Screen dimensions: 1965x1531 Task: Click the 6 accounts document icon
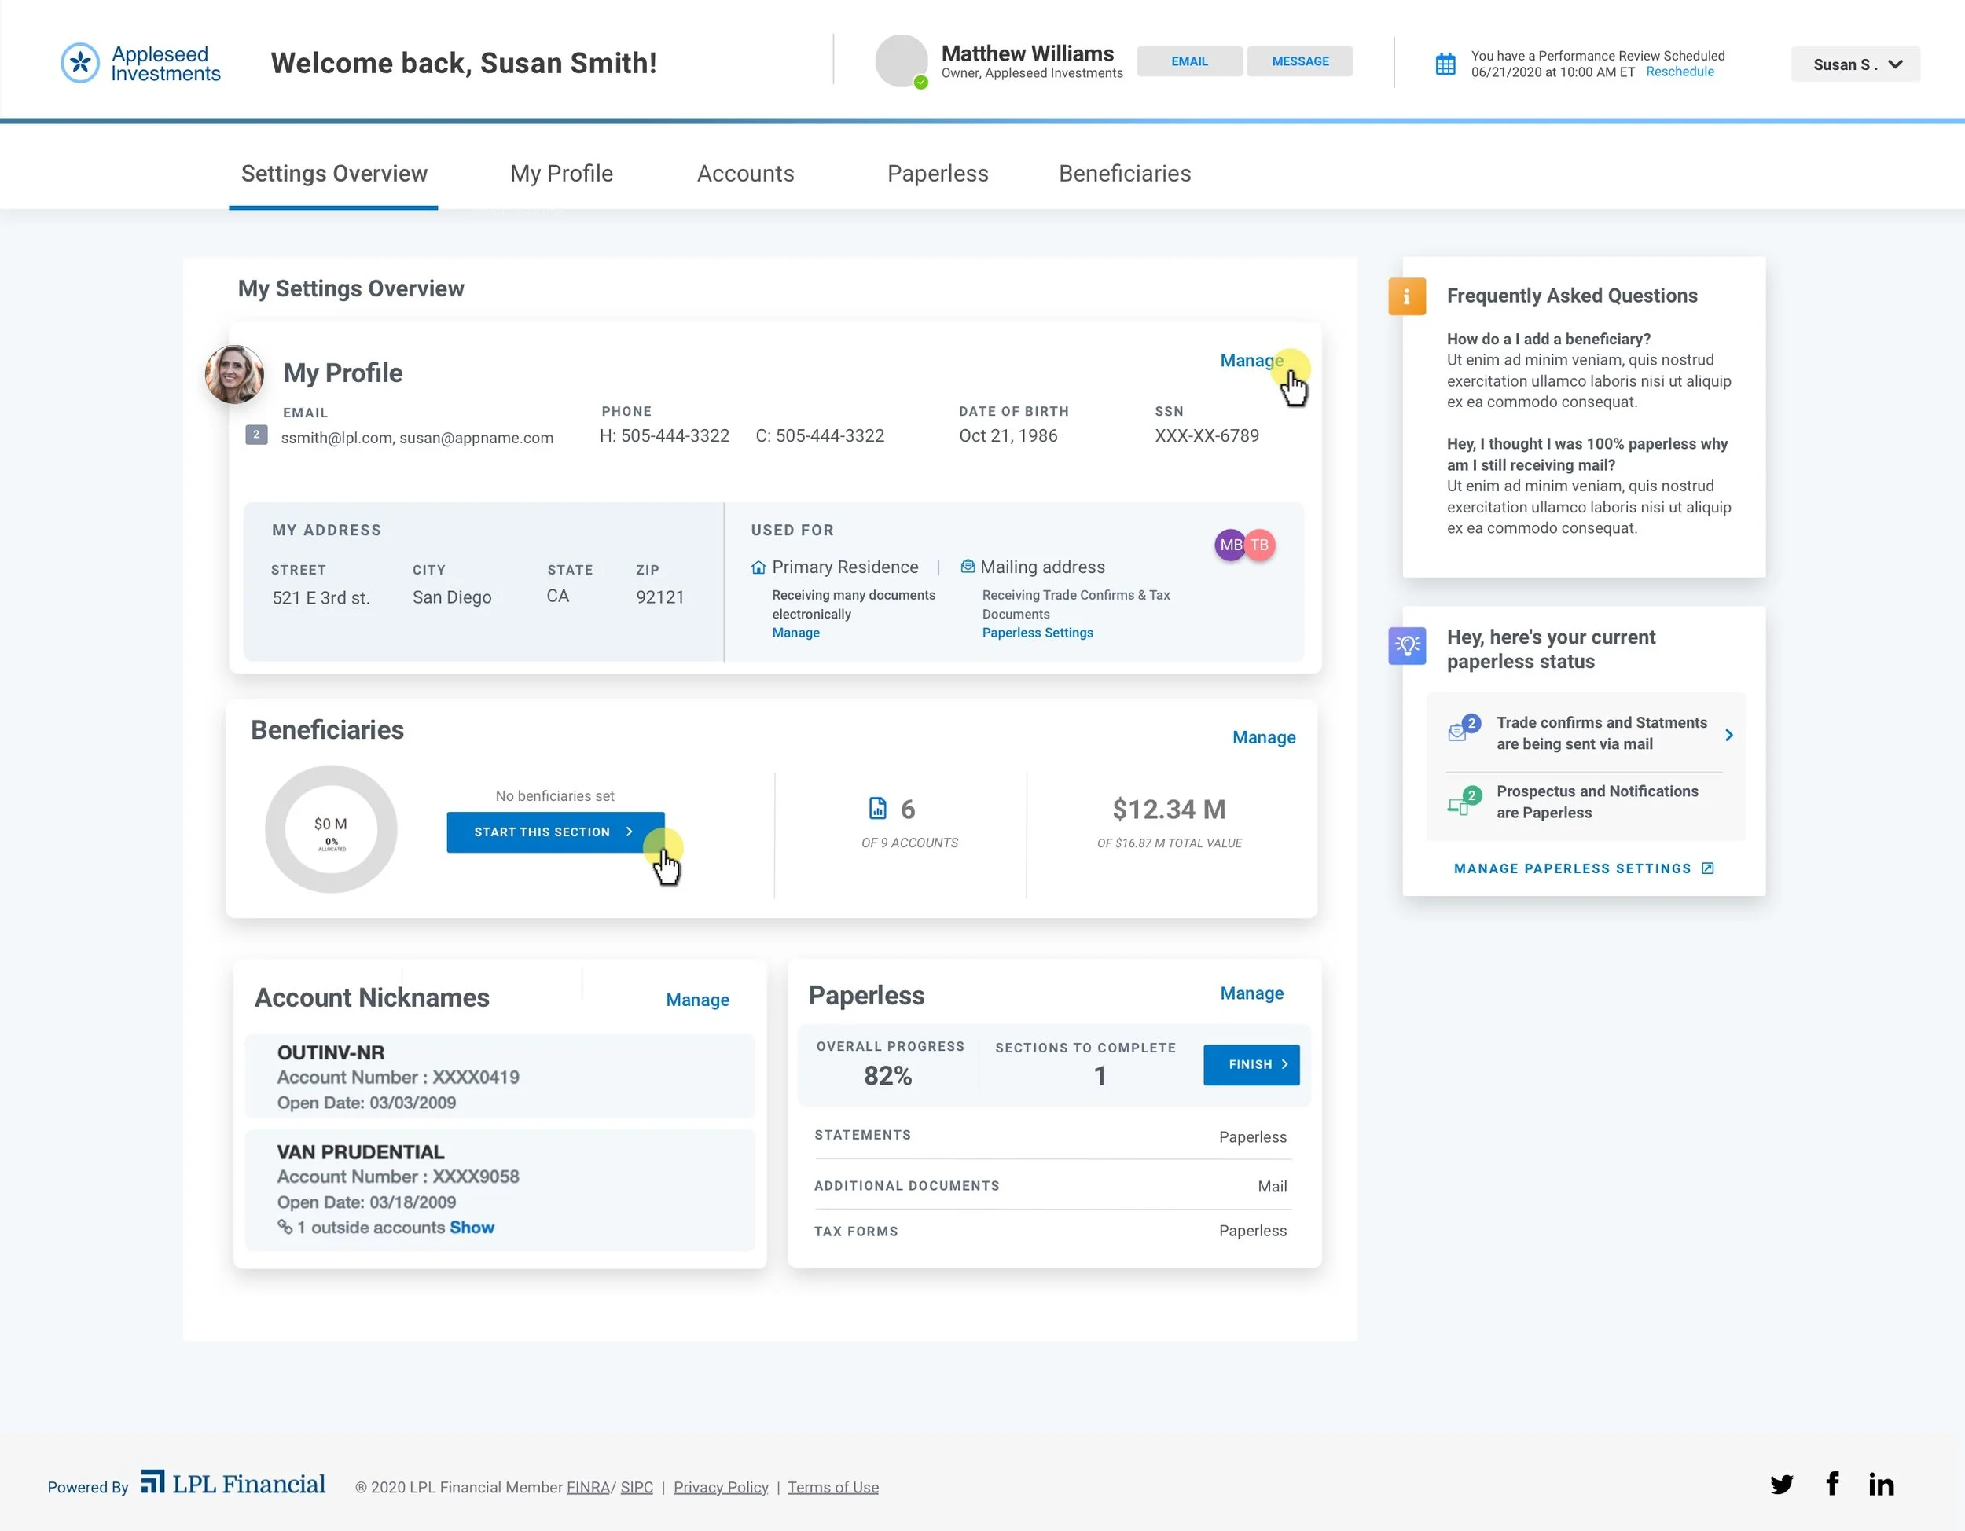(x=877, y=809)
